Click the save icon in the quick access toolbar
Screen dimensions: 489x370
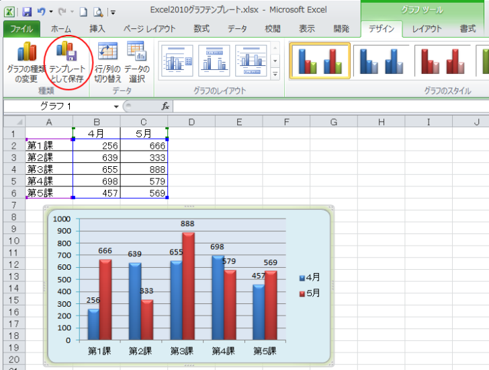27,11
